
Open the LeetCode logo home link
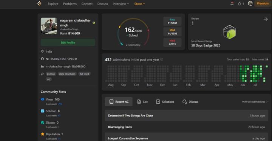(39, 3)
